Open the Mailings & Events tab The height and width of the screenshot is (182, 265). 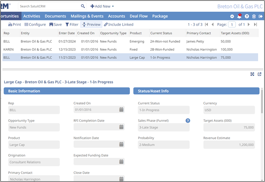click(87, 16)
